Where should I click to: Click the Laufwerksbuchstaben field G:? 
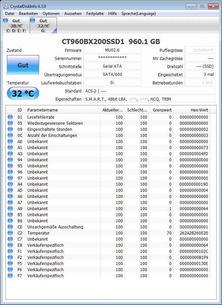point(112,83)
